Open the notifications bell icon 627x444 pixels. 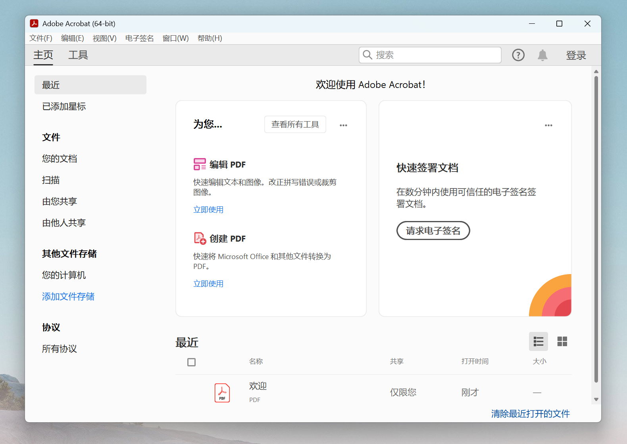542,55
